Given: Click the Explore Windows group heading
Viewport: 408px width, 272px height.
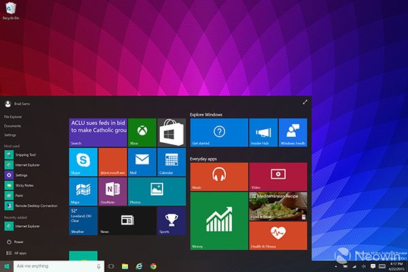Looking at the screenshot, I should tap(206, 114).
